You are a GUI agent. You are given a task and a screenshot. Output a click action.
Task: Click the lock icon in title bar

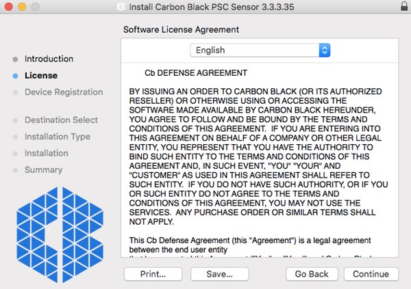(x=399, y=8)
